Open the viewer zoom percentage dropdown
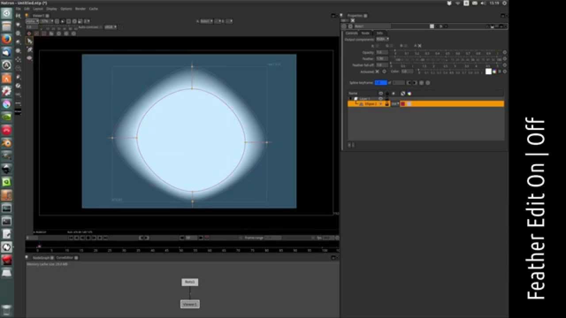The width and height of the screenshot is (566, 318). [x=46, y=21]
